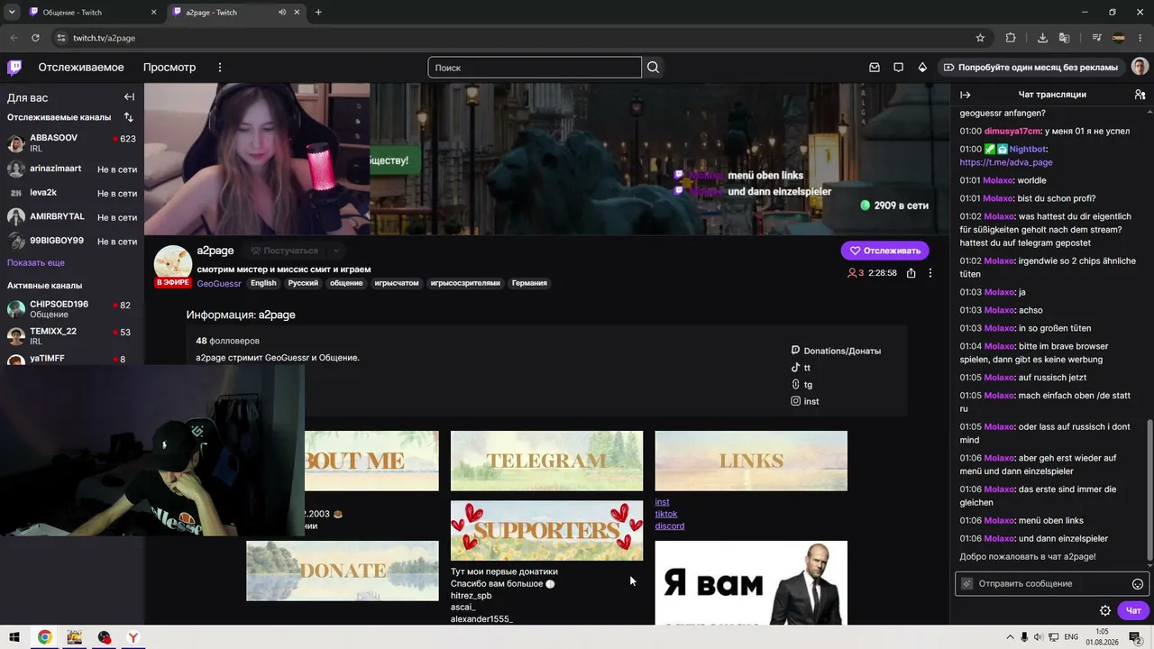Collapse the stream chat panel

pyautogui.click(x=966, y=95)
